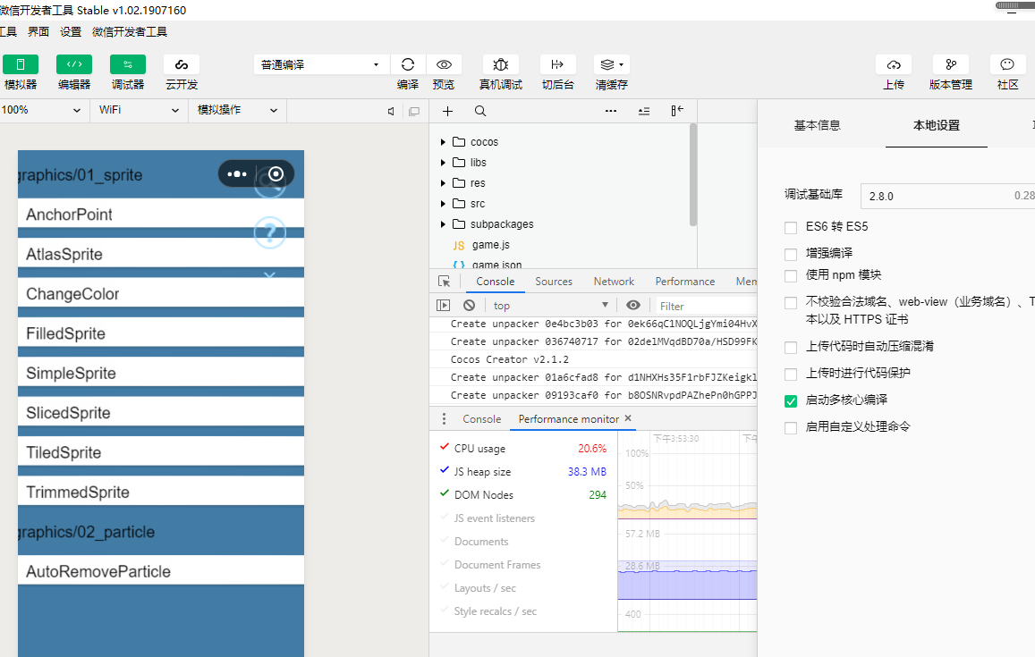1035x657 pixels.
Task: Open Cloud Development (云开发)
Action: 182,64
